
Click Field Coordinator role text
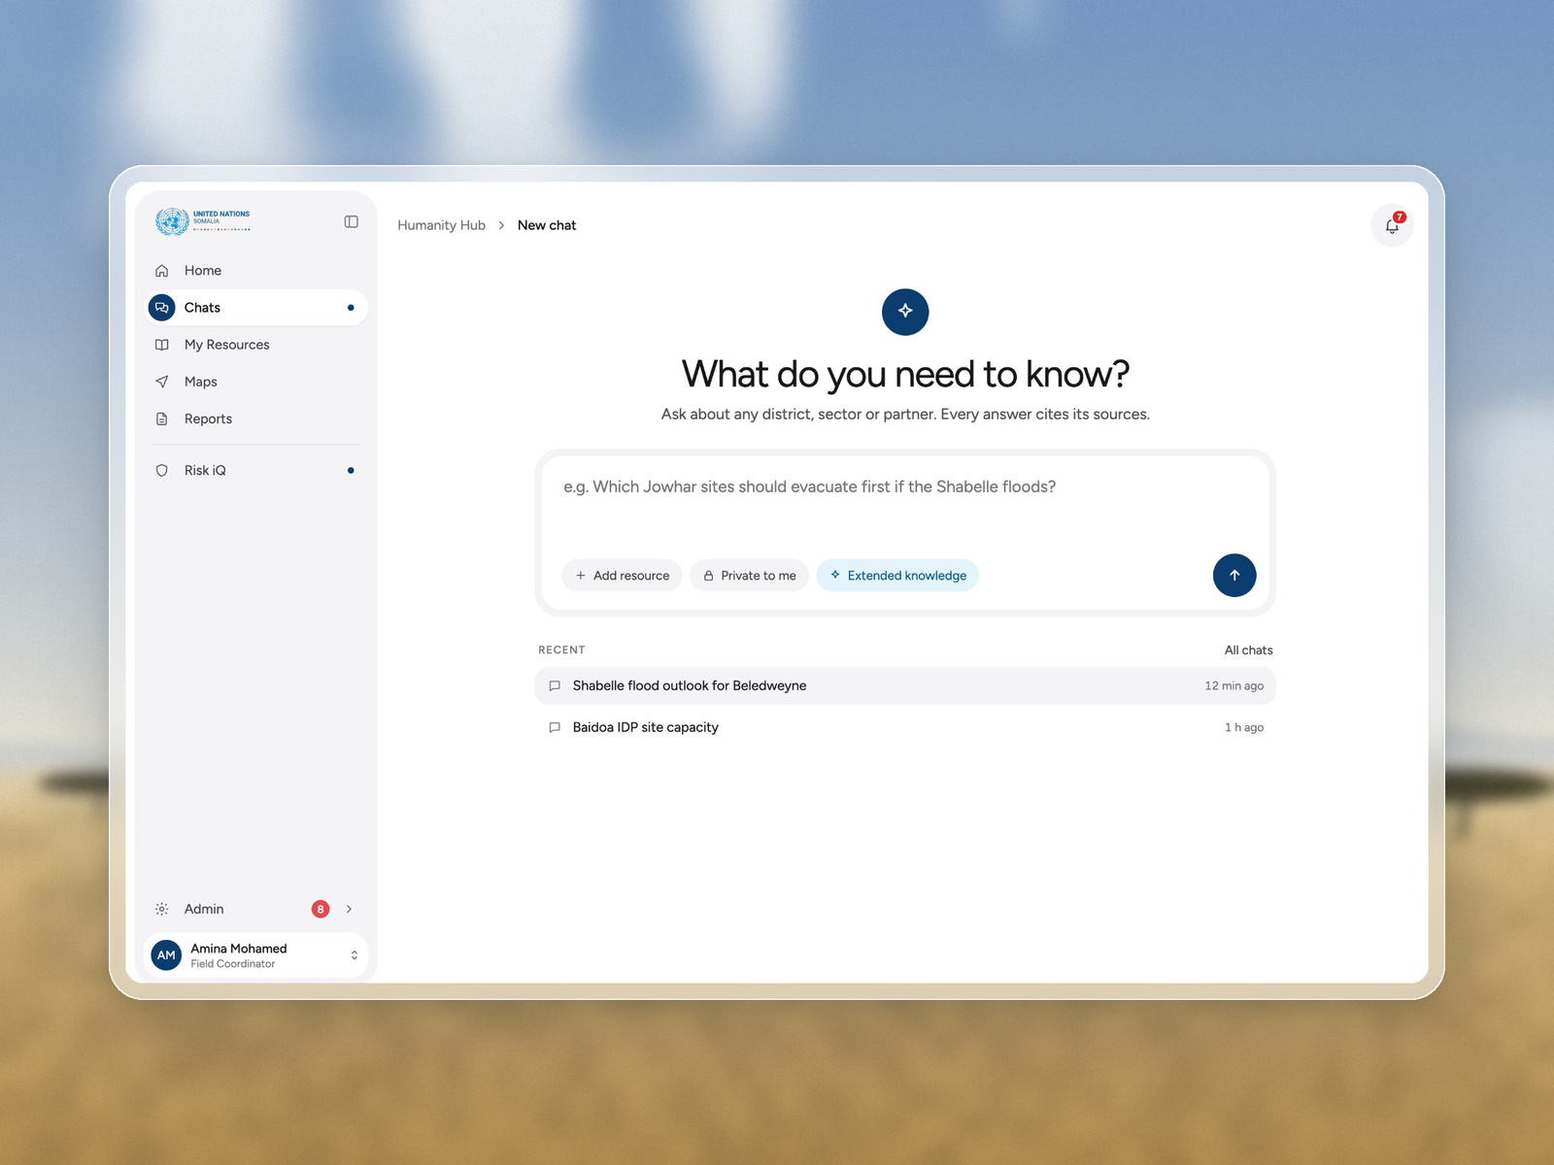[x=233, y=964]
